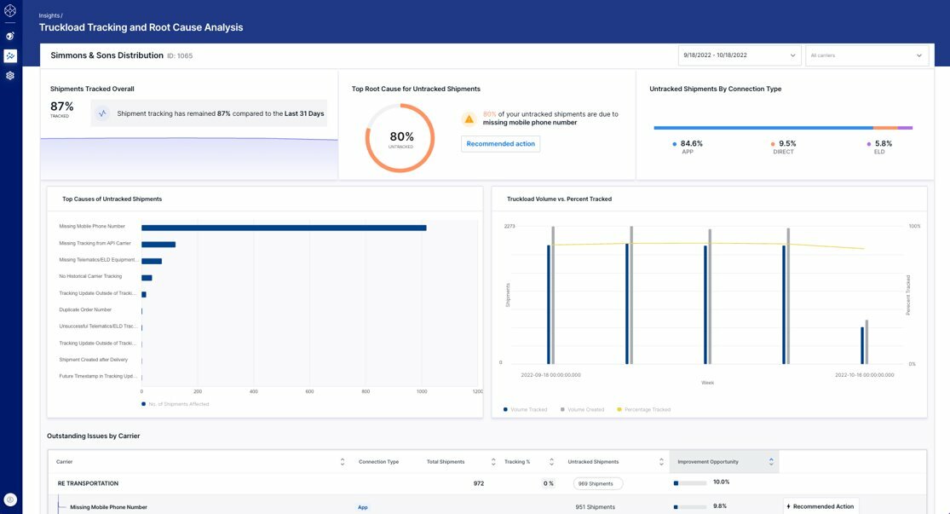
Task: Click Recommended action button under root cause
Action: tap(500, 144)
